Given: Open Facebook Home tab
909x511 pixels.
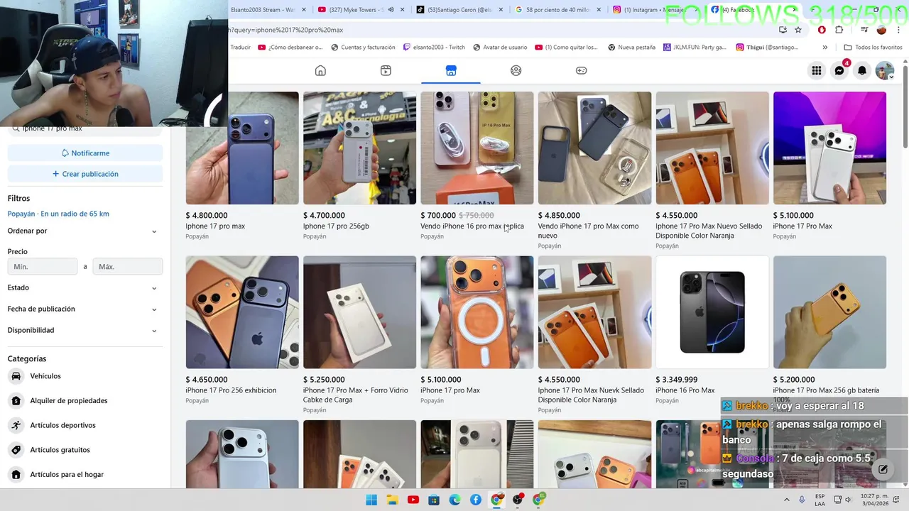Looking at the screenshot, I should click(x=320, y=70).
